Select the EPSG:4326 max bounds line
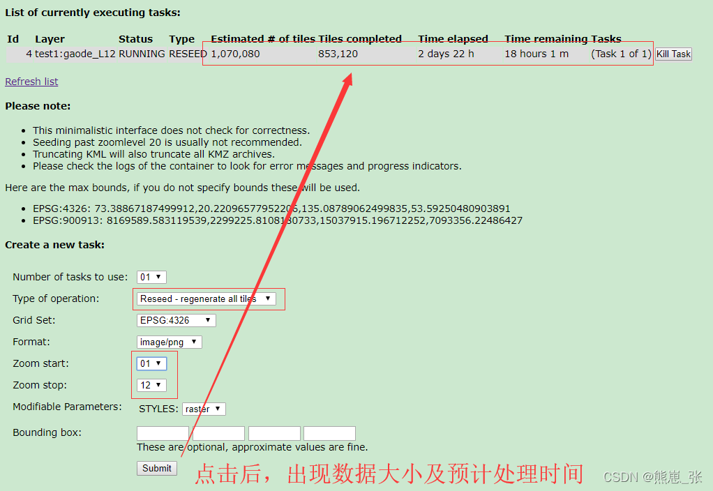The height and width of the screenshot is (491, 713). (x=271, y=209)
